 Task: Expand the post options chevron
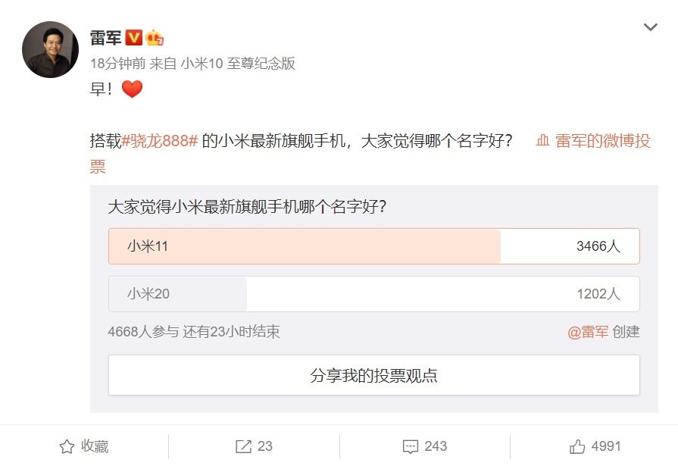(650, 27)
